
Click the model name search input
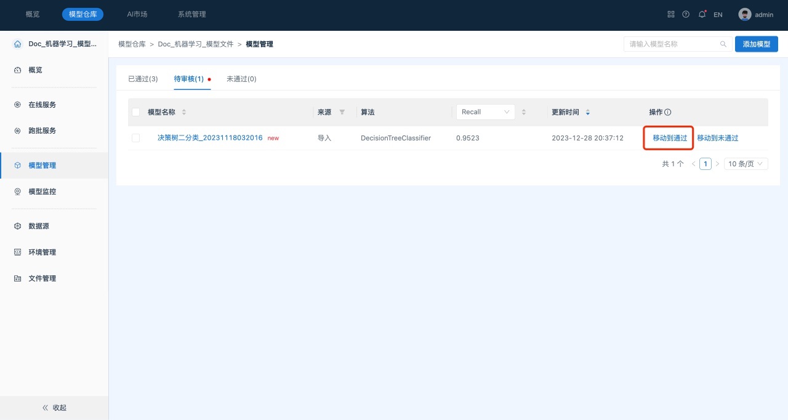(671, 44)
